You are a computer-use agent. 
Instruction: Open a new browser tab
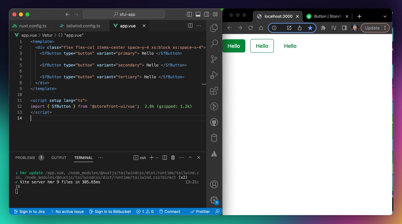pos(359,16)
